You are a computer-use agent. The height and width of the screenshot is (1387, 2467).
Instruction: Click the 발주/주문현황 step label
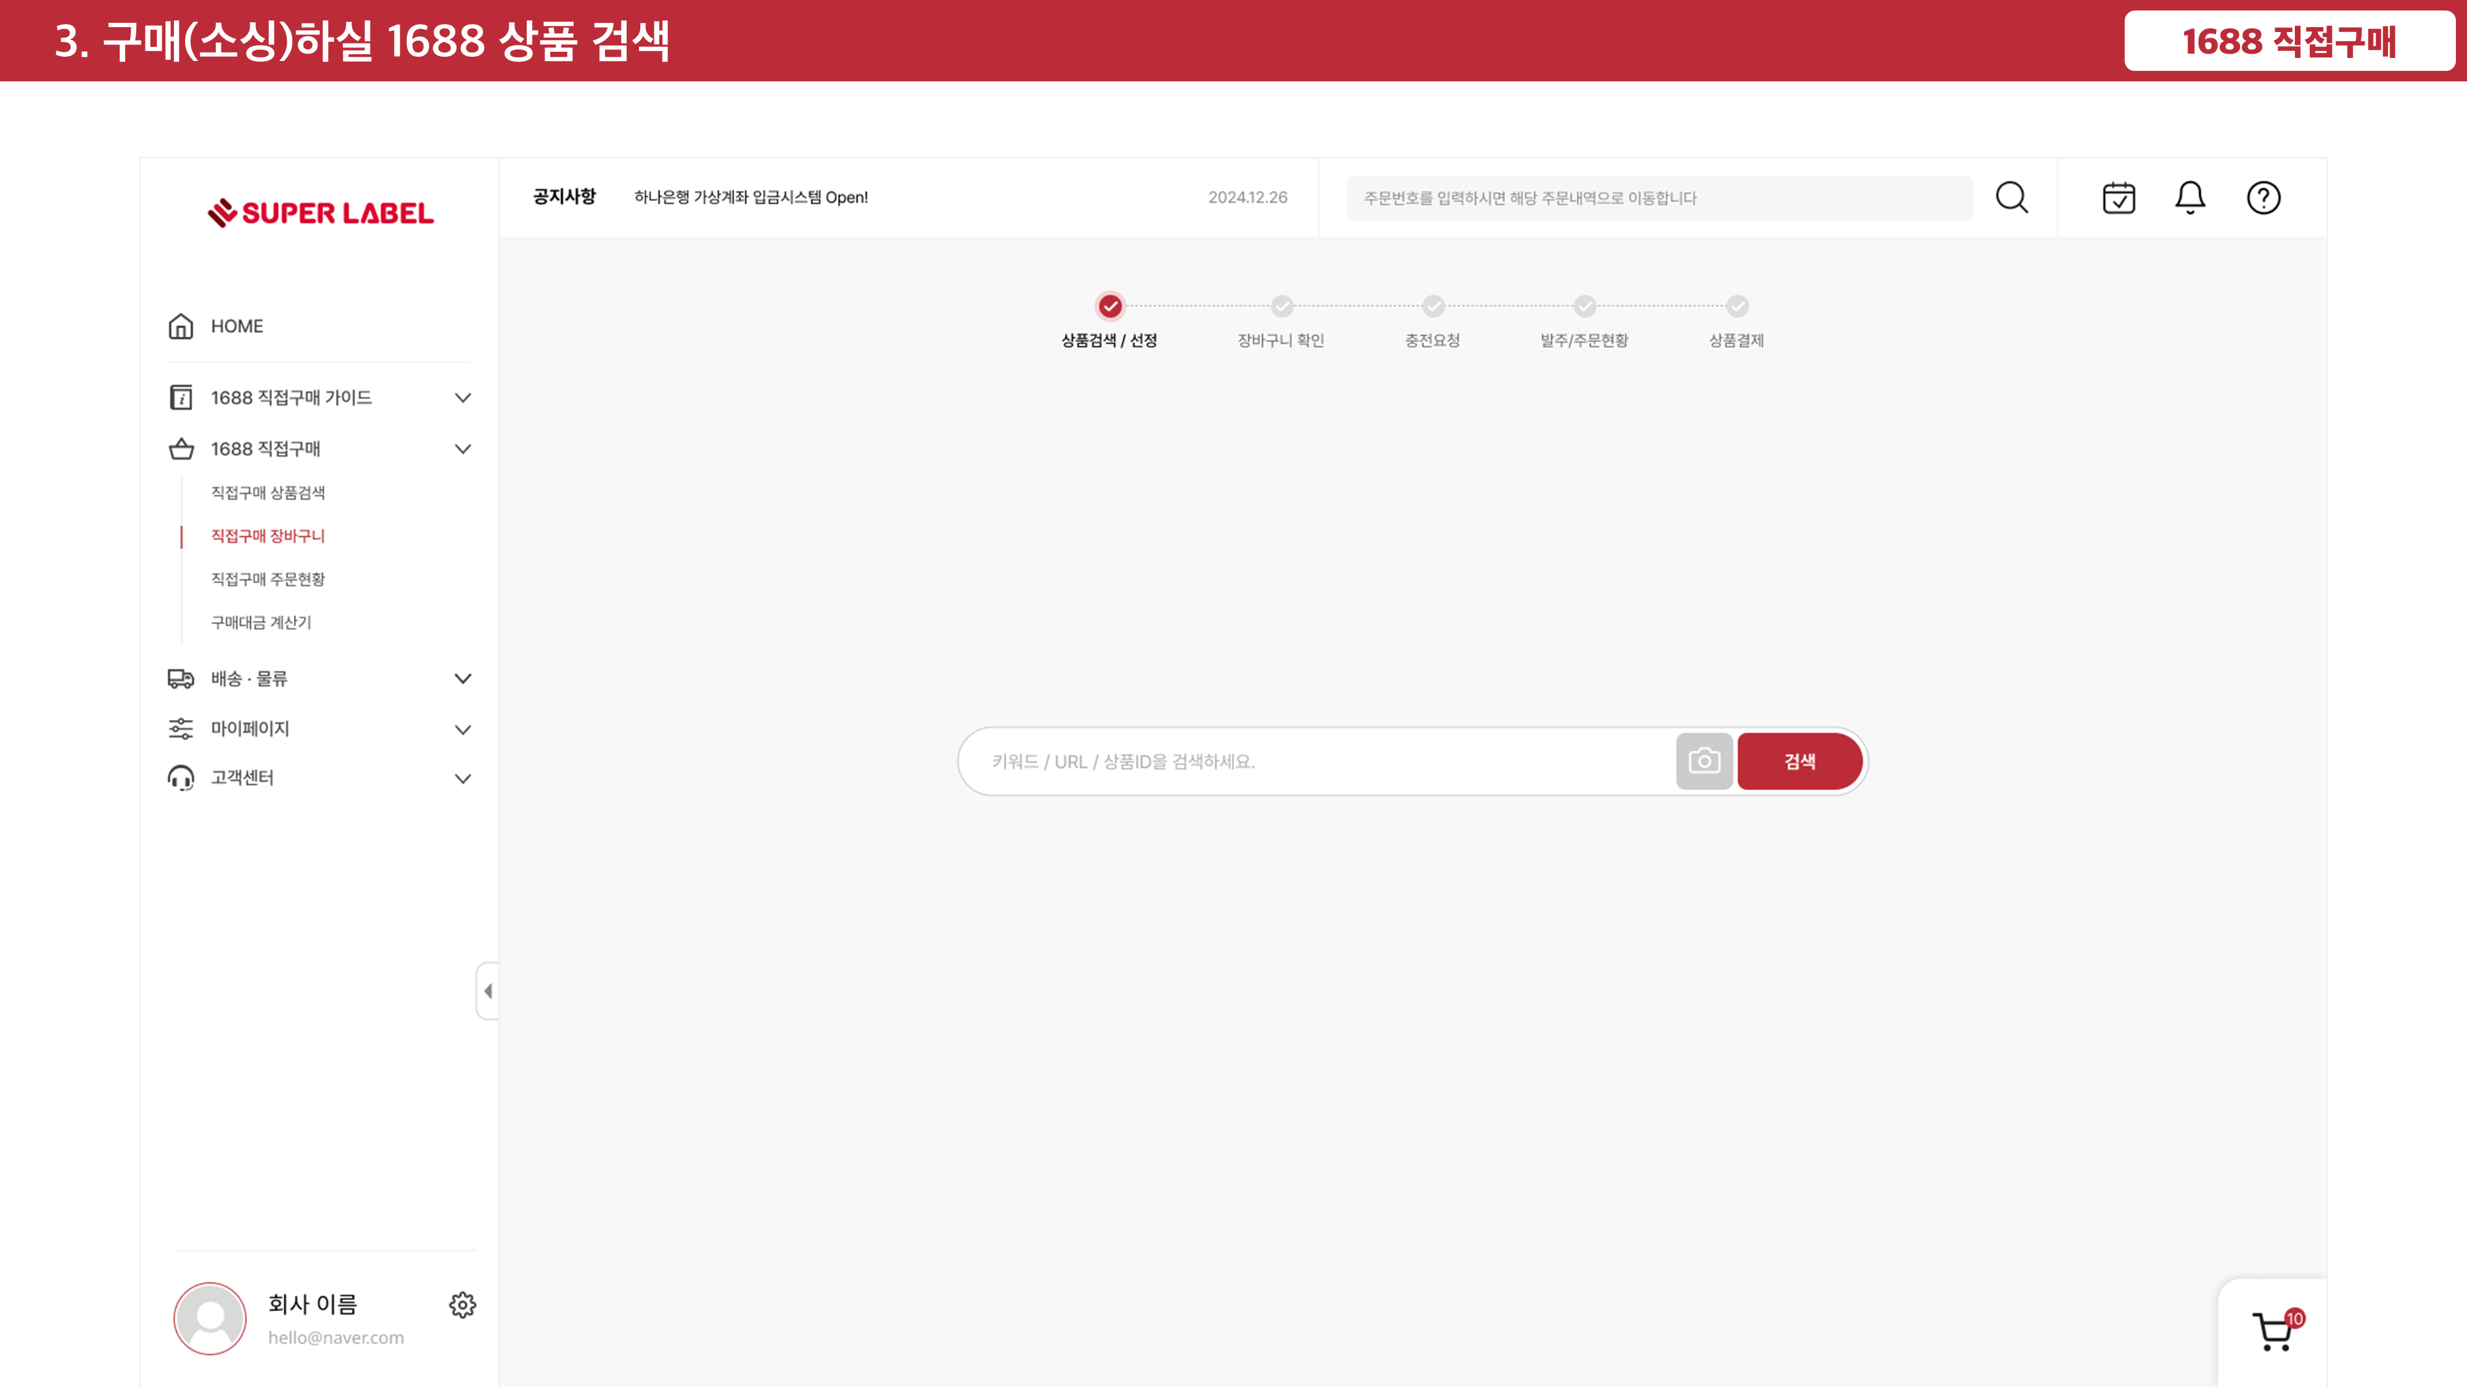tap(1584, 341)
